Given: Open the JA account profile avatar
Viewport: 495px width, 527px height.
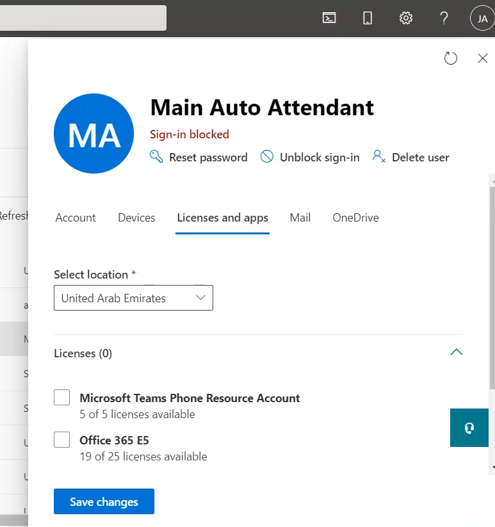Looking at the screenshot, I should 482,19.
